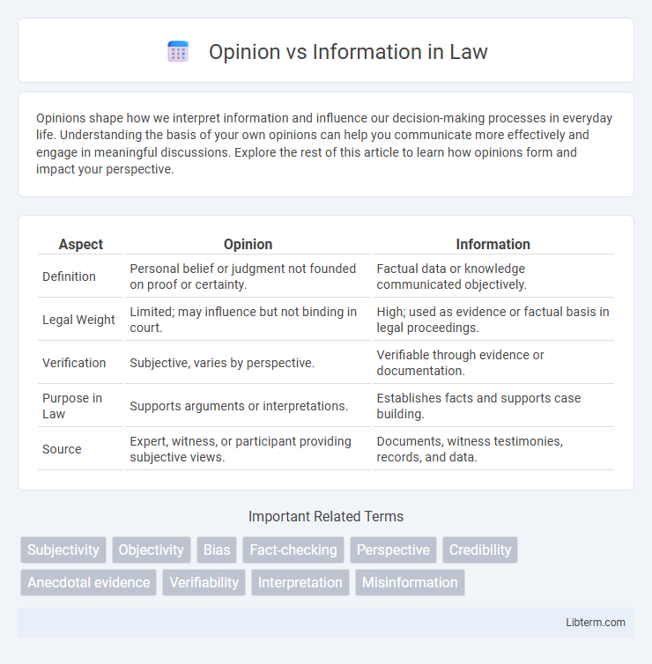Select the Anecdotal evidence tag
Viewport: 652px width, 664px height.
(x=88, y=582)
